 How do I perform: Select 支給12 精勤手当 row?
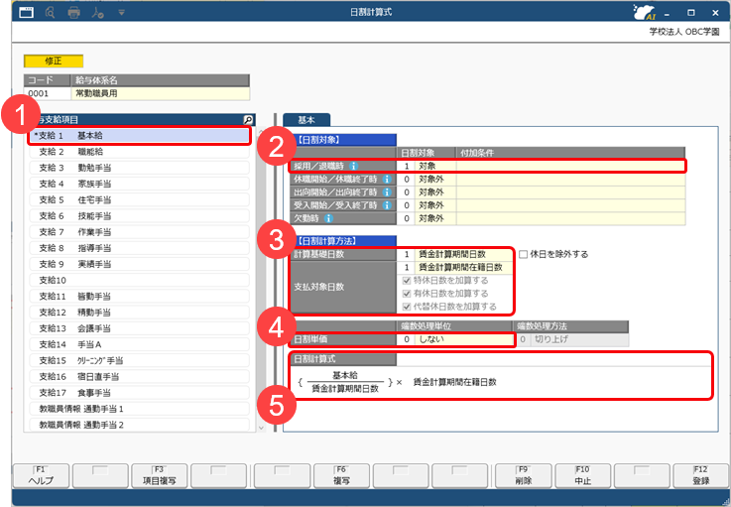point(140,313)
